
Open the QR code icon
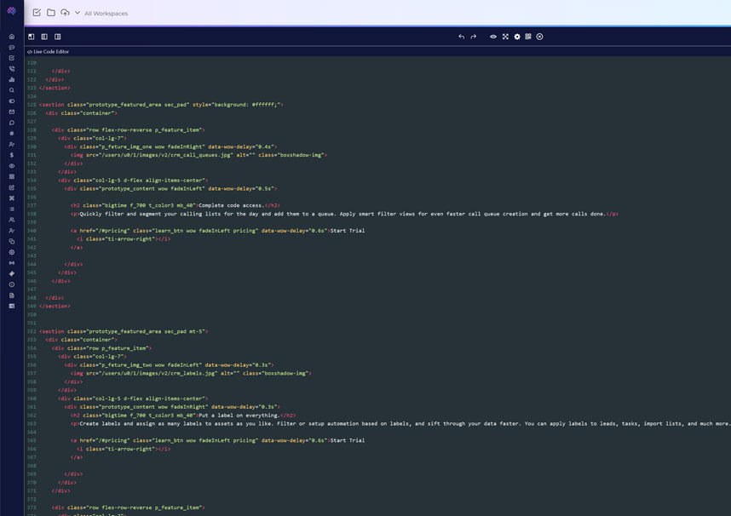(528, 37)
